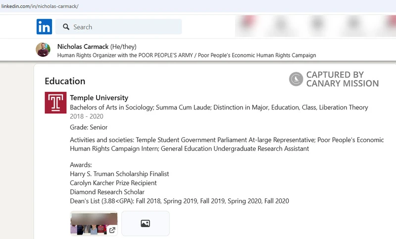This screenshot has width=396, height=239.
Task: Open the image placeholder media card
Action: (x=146, y=223)
